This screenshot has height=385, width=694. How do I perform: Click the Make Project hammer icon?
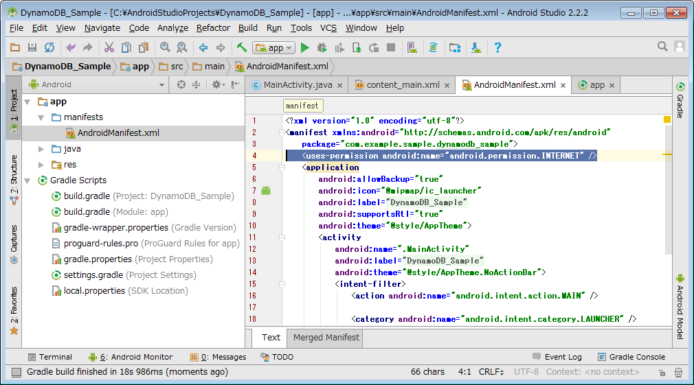click(242, 47)
